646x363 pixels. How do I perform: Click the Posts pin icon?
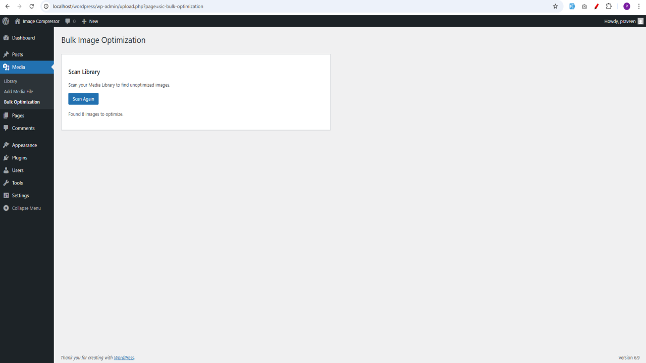click(x=6, y=54)
